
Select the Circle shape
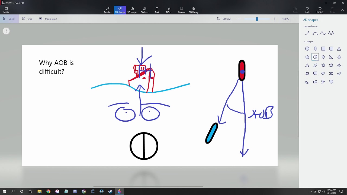[307, 49]
